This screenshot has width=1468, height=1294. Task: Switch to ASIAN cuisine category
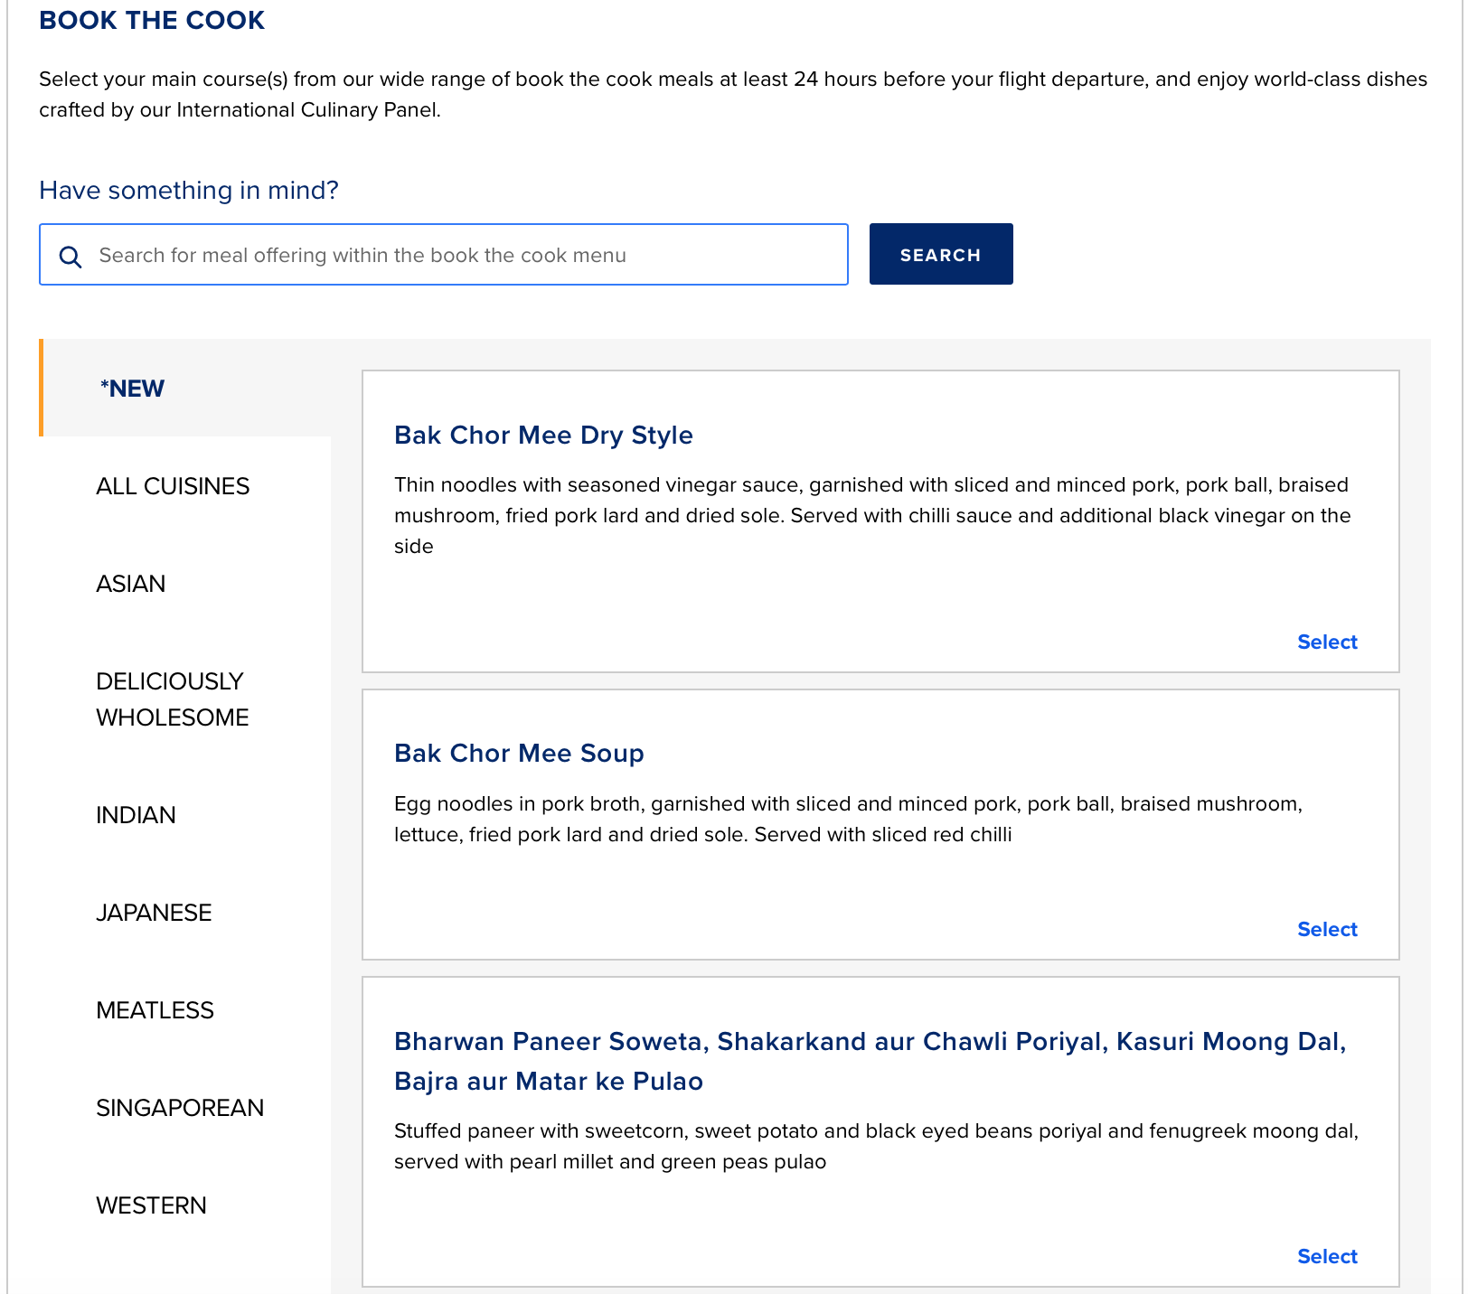(x=131, y=584)
